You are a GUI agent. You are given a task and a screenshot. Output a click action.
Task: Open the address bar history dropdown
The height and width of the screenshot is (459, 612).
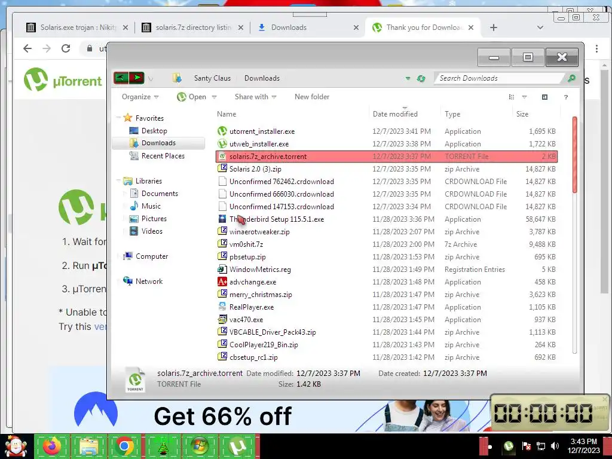[408, 78]
